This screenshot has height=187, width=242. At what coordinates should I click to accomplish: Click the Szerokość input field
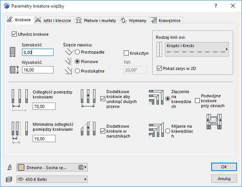pyautogui.click(x=38, y=52)
